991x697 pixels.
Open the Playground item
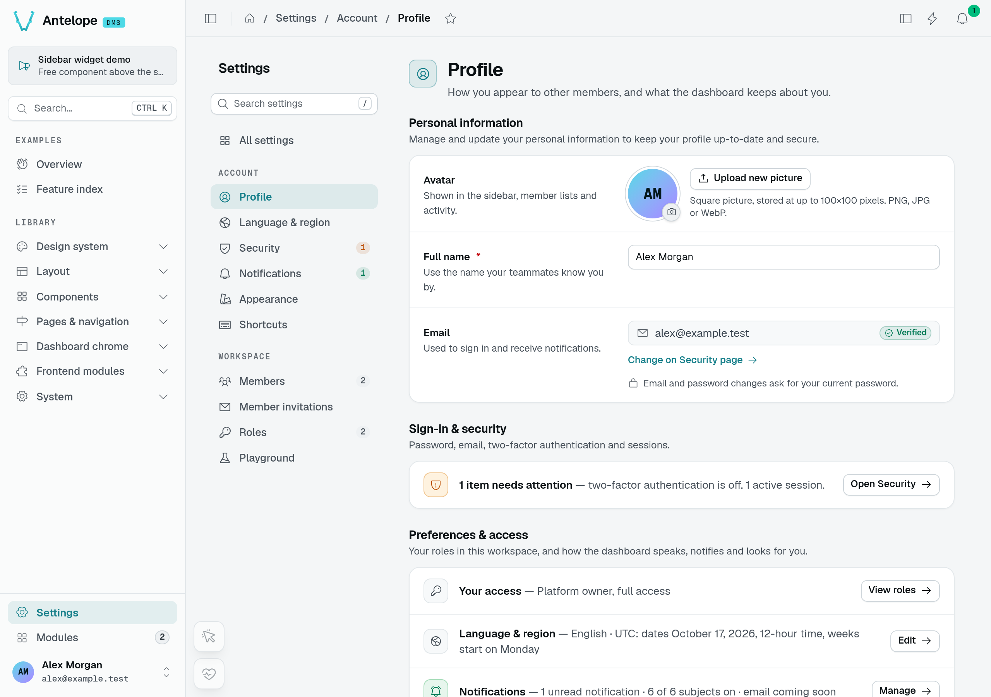pyautogui.click(x=294, y=458)
